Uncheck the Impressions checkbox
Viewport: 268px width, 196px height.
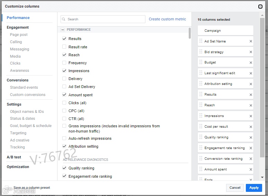pyautogui.click(x=64, y=71)
